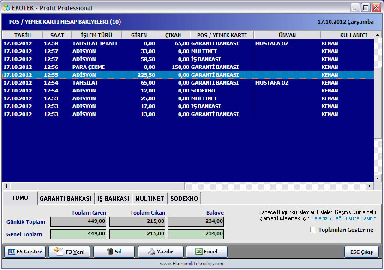384x270 pixels.
Task: Click the Excel spreadsheet icon
Action: coord(198,252)
